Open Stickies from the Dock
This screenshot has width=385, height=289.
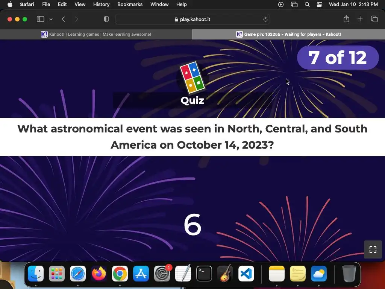point(298,274)
